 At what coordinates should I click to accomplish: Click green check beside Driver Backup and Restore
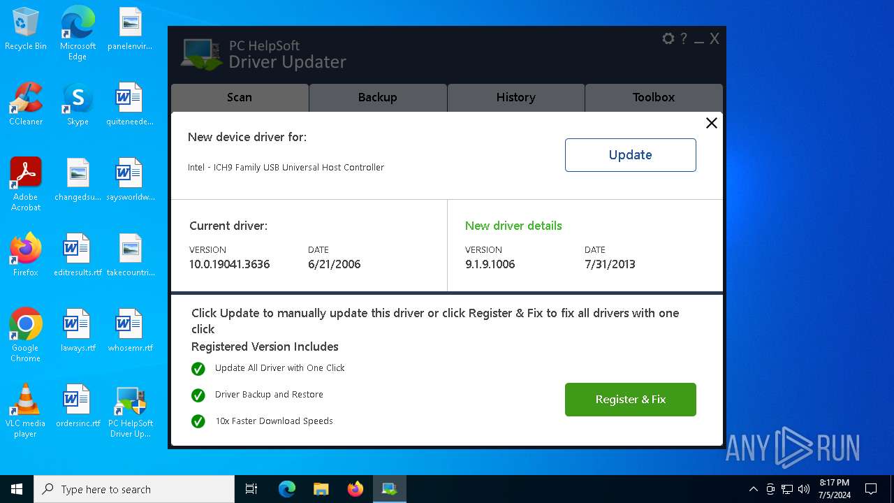point(198,395)
